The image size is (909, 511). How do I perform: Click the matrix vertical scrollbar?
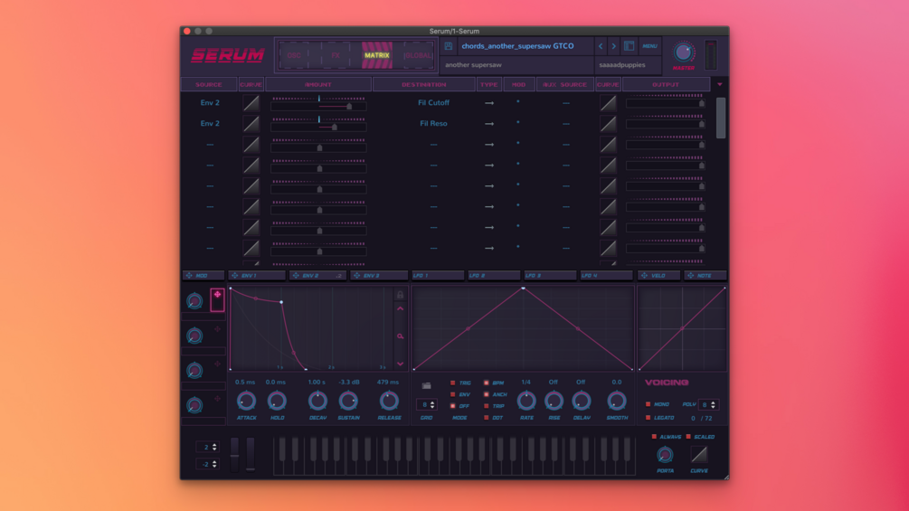[721, 118]
